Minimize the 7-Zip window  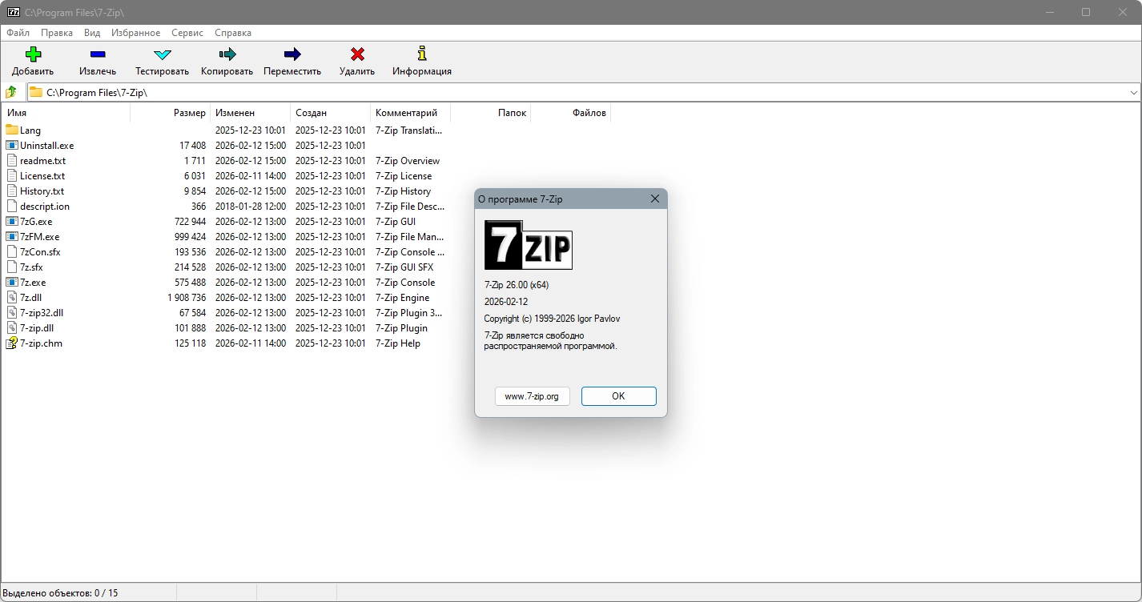[x=1049, y=12]
